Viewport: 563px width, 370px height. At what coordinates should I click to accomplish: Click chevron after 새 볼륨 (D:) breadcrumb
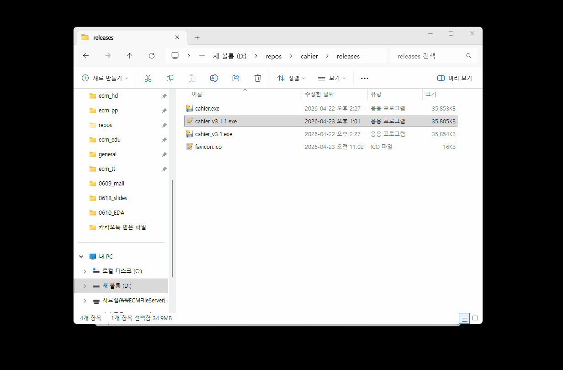[x=256, y=56]
